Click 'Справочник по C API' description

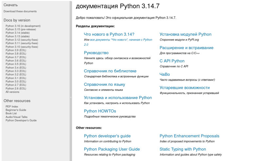tap(174, 66)
